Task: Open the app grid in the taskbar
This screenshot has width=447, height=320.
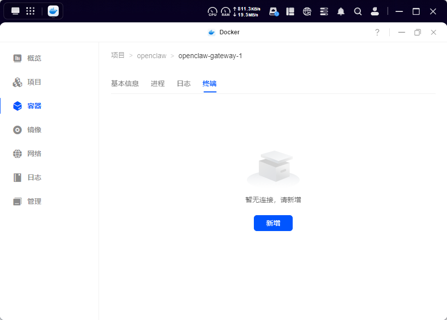Action: coord(31,11)
